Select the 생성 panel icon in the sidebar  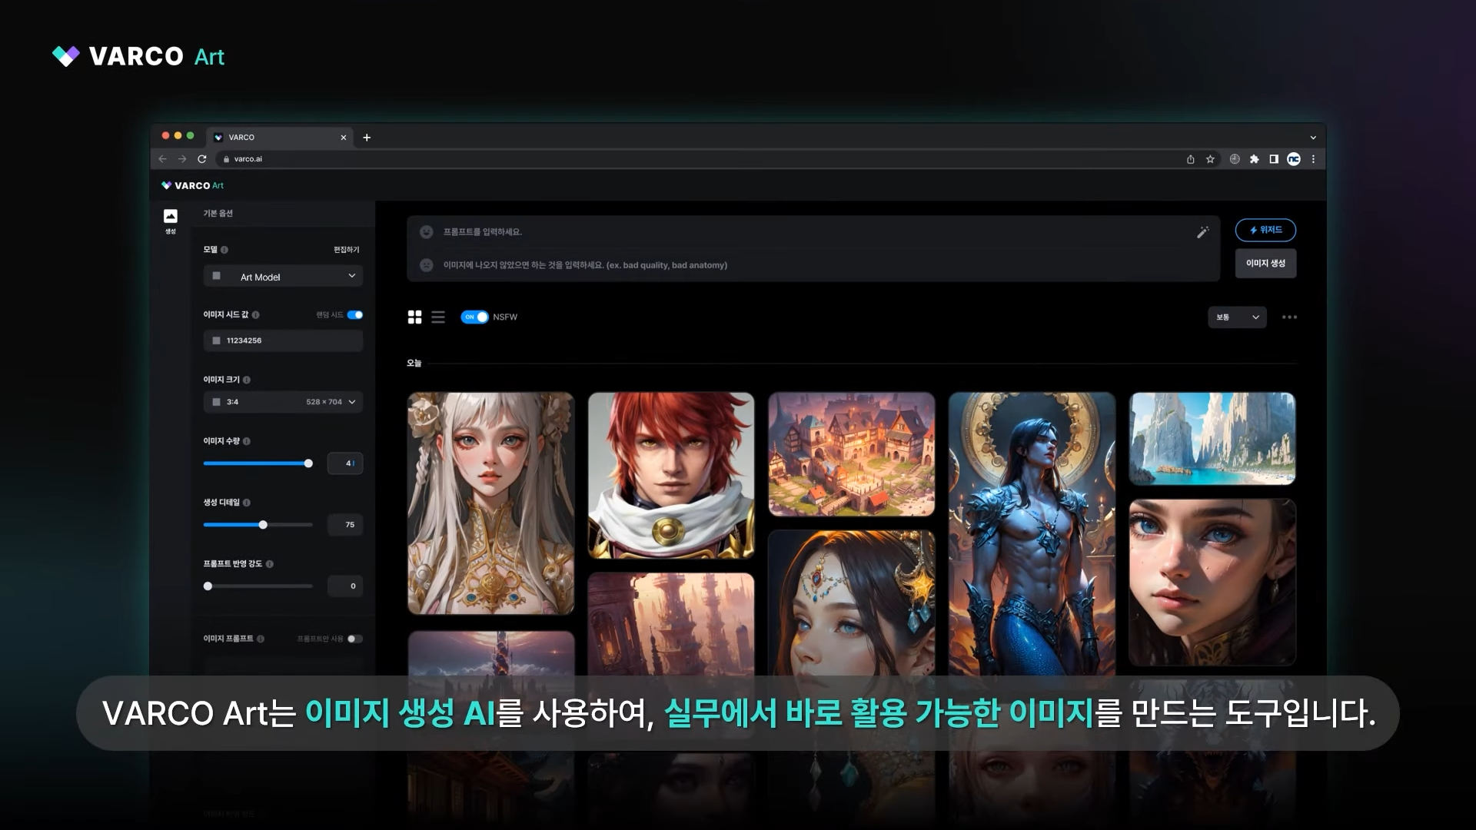[x=170, y=217]
